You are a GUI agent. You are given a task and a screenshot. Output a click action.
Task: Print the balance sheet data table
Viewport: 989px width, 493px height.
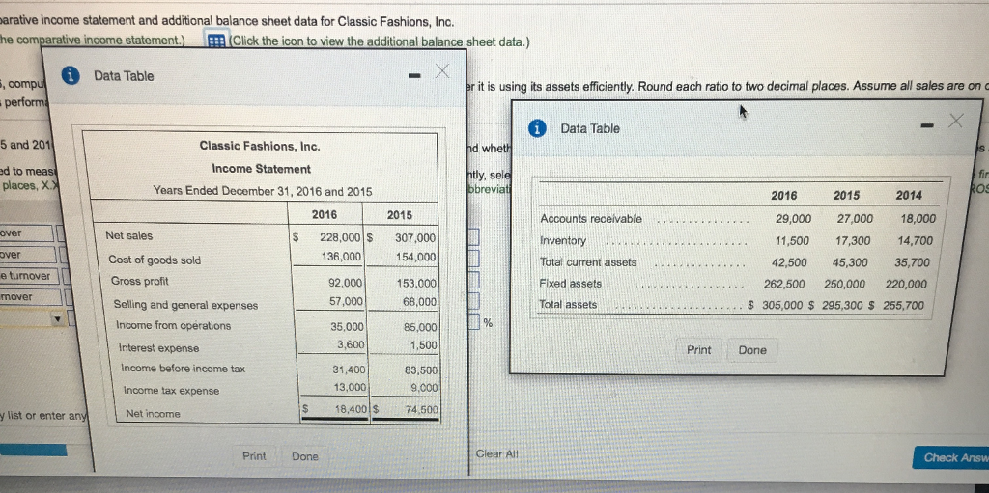pos(699,350)
